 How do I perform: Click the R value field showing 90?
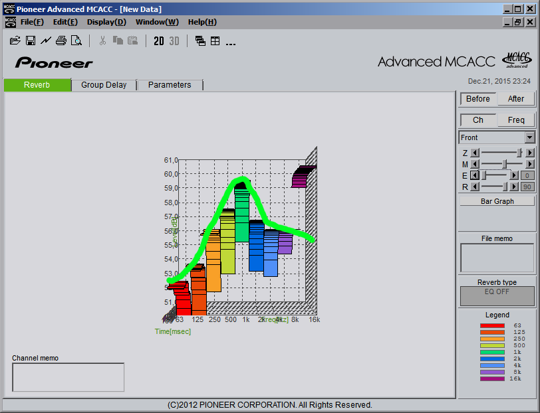(x=527, y=187)
